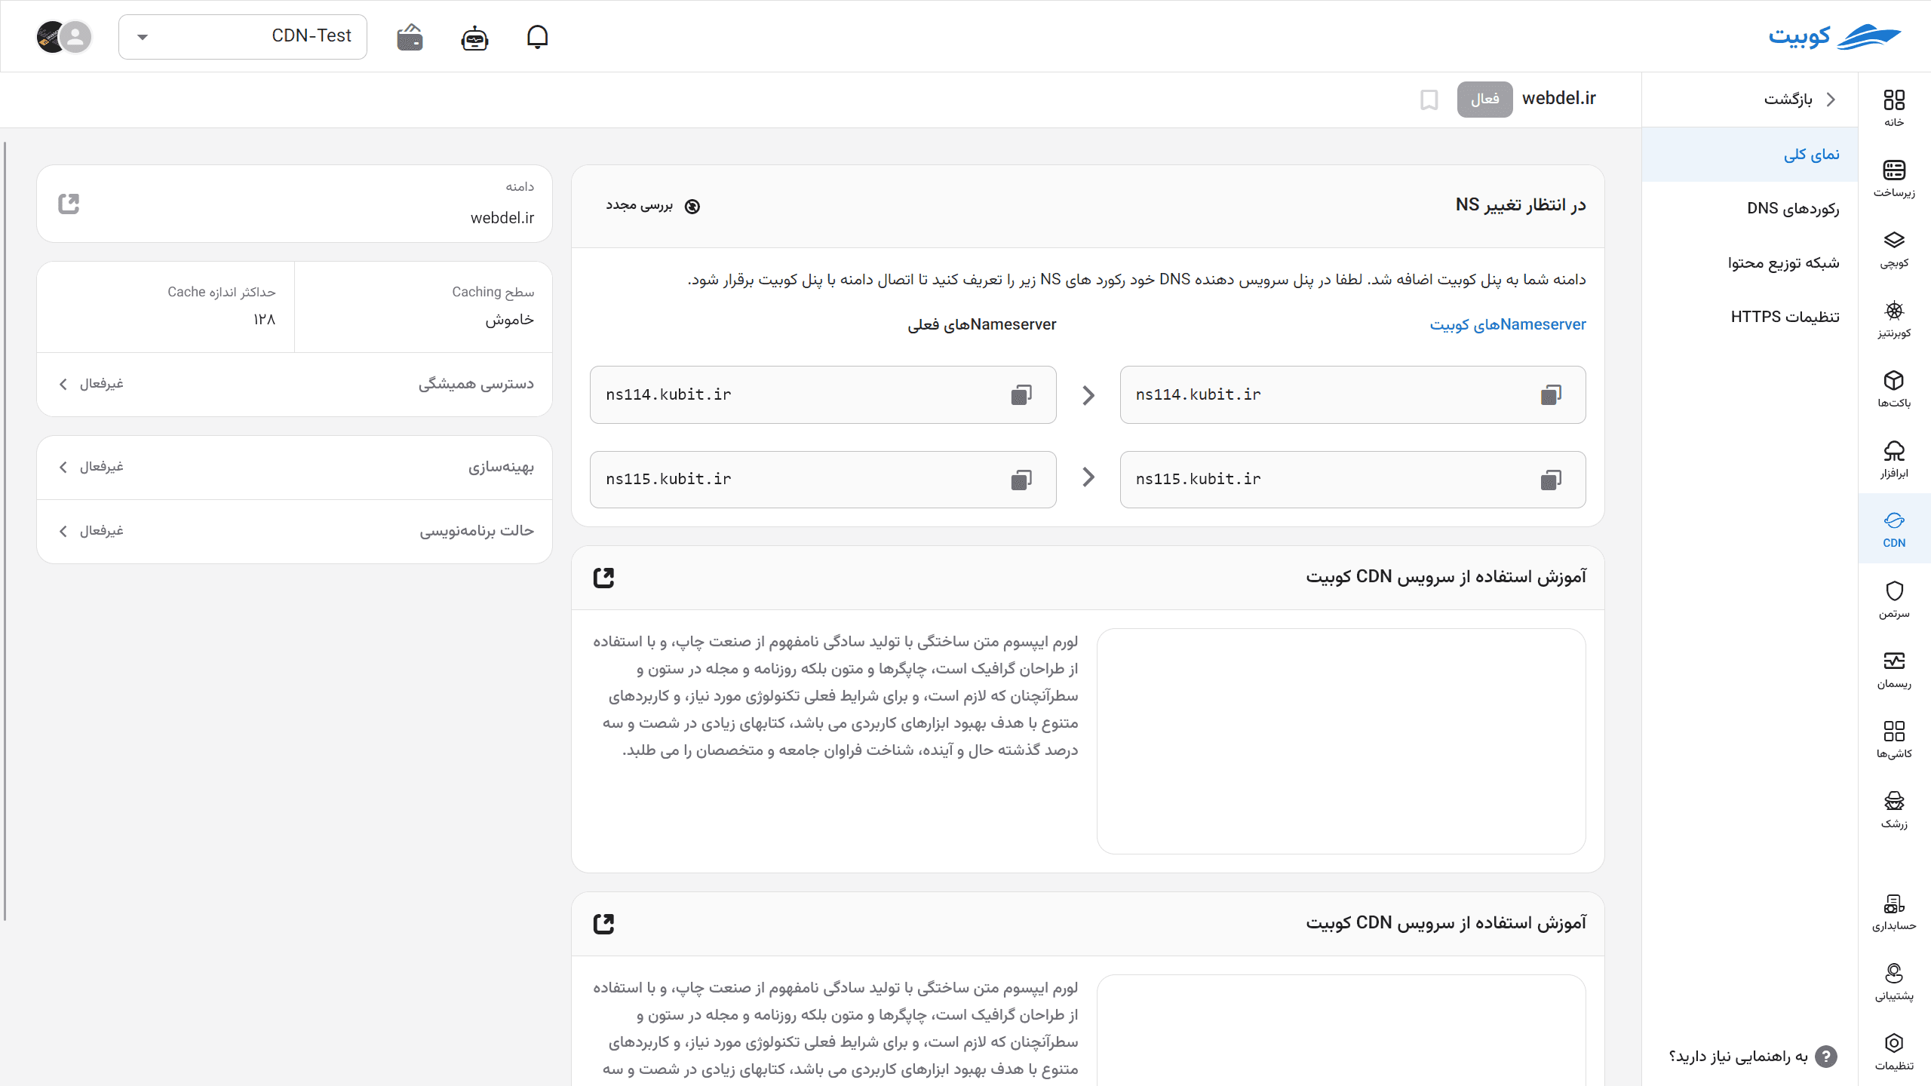Copy Kubit nameserver ns114.kubit.ir
Screen dimensions: 1931x1086
pos(1551,394)
